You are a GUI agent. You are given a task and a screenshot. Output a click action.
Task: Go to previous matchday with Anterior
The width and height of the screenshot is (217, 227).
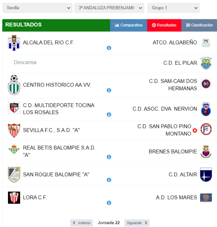pyautogui.click(x=81, y=223)
